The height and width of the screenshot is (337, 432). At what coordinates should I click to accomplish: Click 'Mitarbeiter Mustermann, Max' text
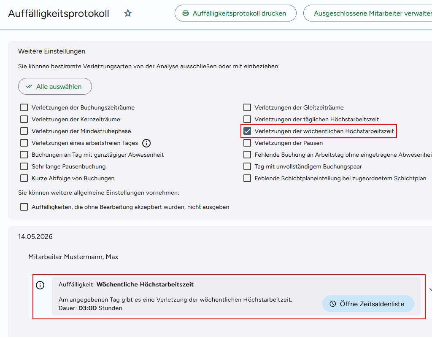tap(73, 257)
